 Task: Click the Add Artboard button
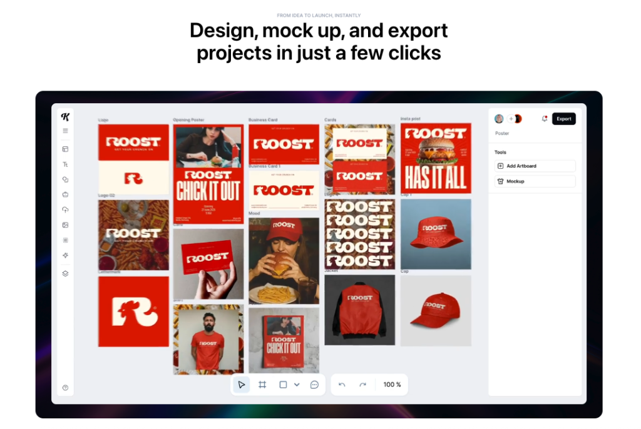tap(535, 166)
